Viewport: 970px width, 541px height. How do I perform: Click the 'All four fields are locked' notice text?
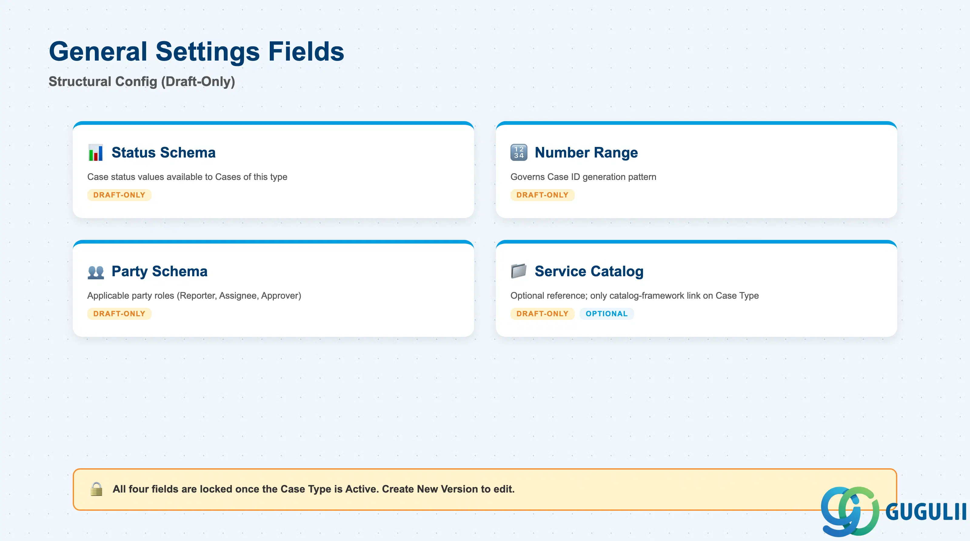[314, 490]
